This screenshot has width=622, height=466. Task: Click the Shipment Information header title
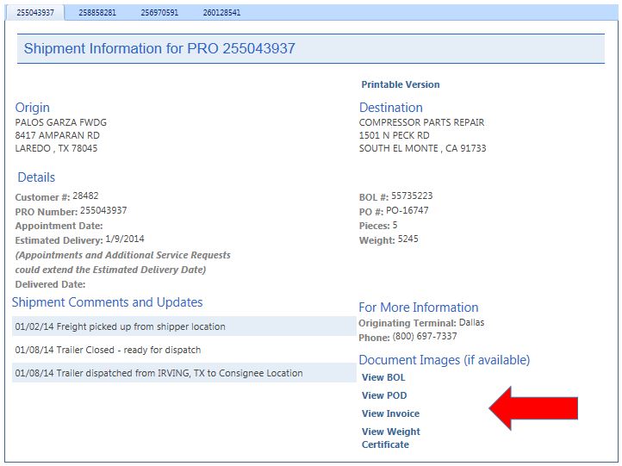(159, 49)
